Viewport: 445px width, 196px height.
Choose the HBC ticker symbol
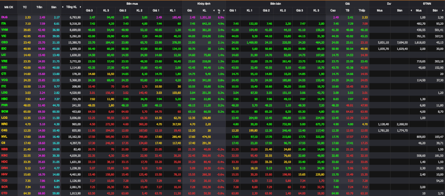coord(4,98)
